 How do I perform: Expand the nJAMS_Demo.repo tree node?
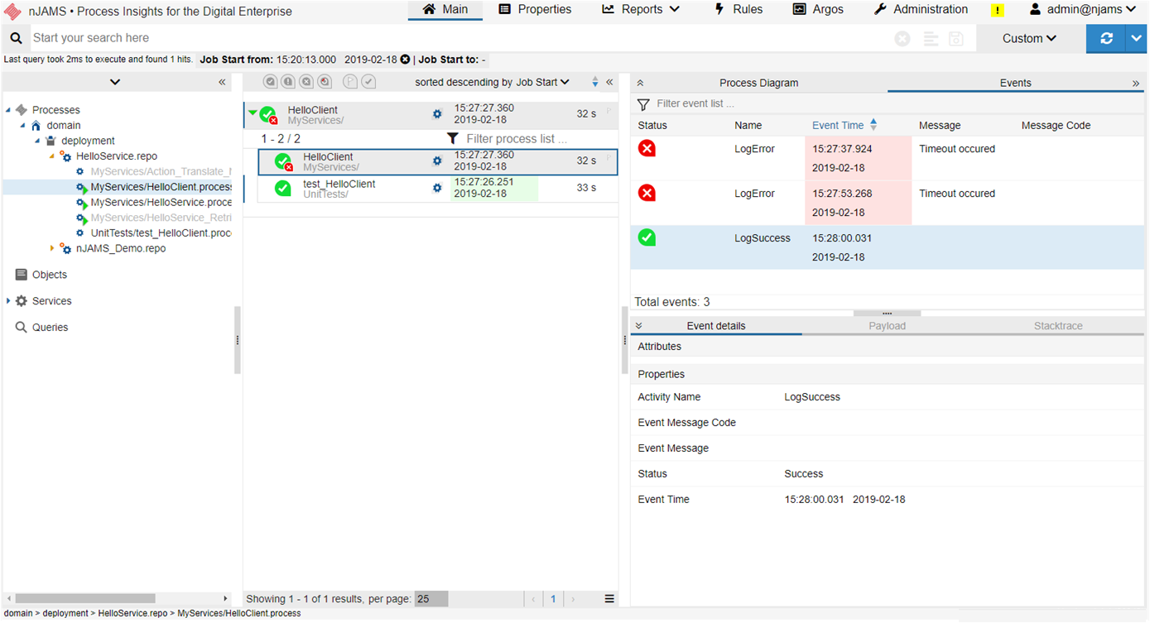tap(51, 248)
